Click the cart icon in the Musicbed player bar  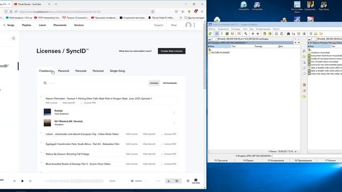(177, 181)
